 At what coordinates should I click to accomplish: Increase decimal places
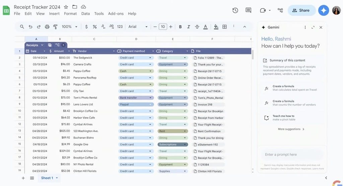click(111, 27)
